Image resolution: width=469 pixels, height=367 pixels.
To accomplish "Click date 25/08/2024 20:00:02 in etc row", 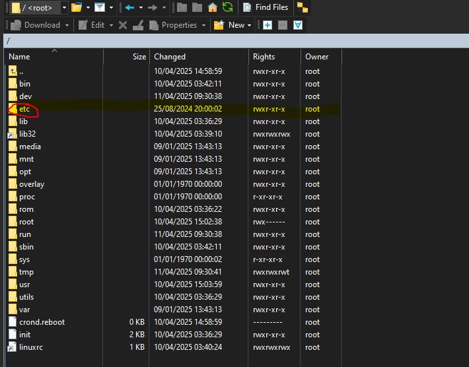I will click(x=188, y=109).
